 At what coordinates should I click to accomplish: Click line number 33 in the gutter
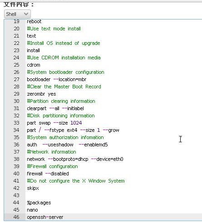click(16, 123)
